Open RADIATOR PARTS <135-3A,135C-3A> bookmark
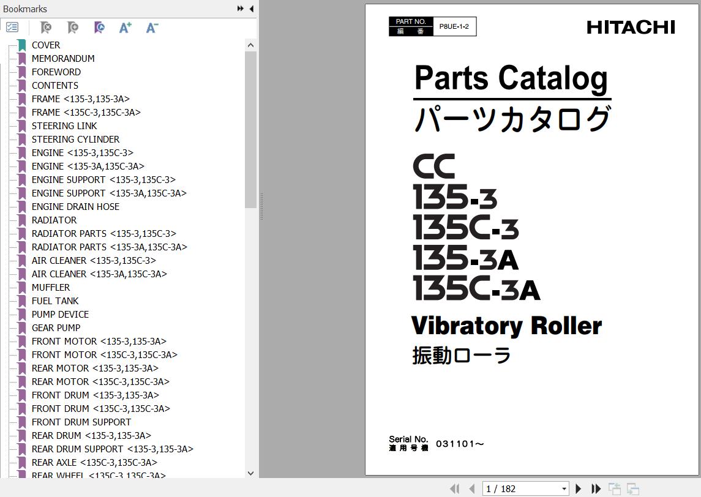This screenshot has height=497, width=701. [x=109, y=247]
